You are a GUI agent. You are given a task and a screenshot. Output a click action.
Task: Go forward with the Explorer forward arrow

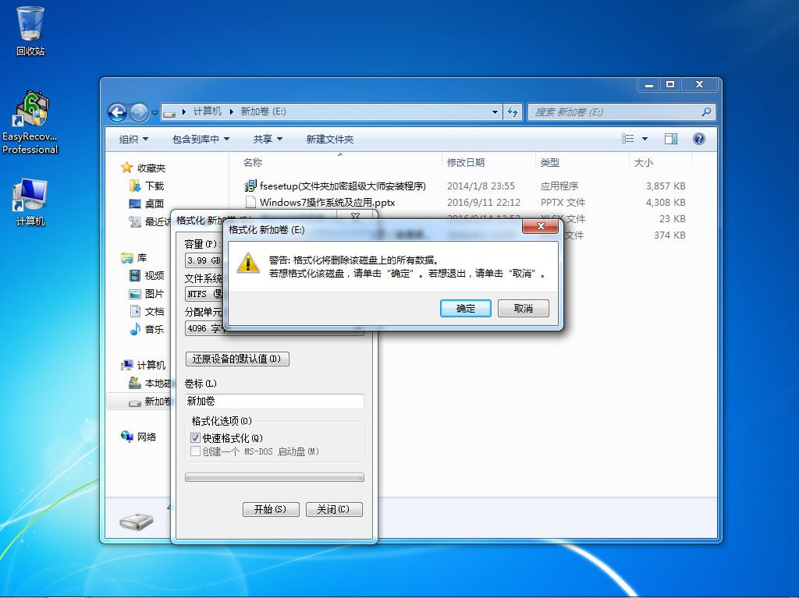(x=139, y=112)
